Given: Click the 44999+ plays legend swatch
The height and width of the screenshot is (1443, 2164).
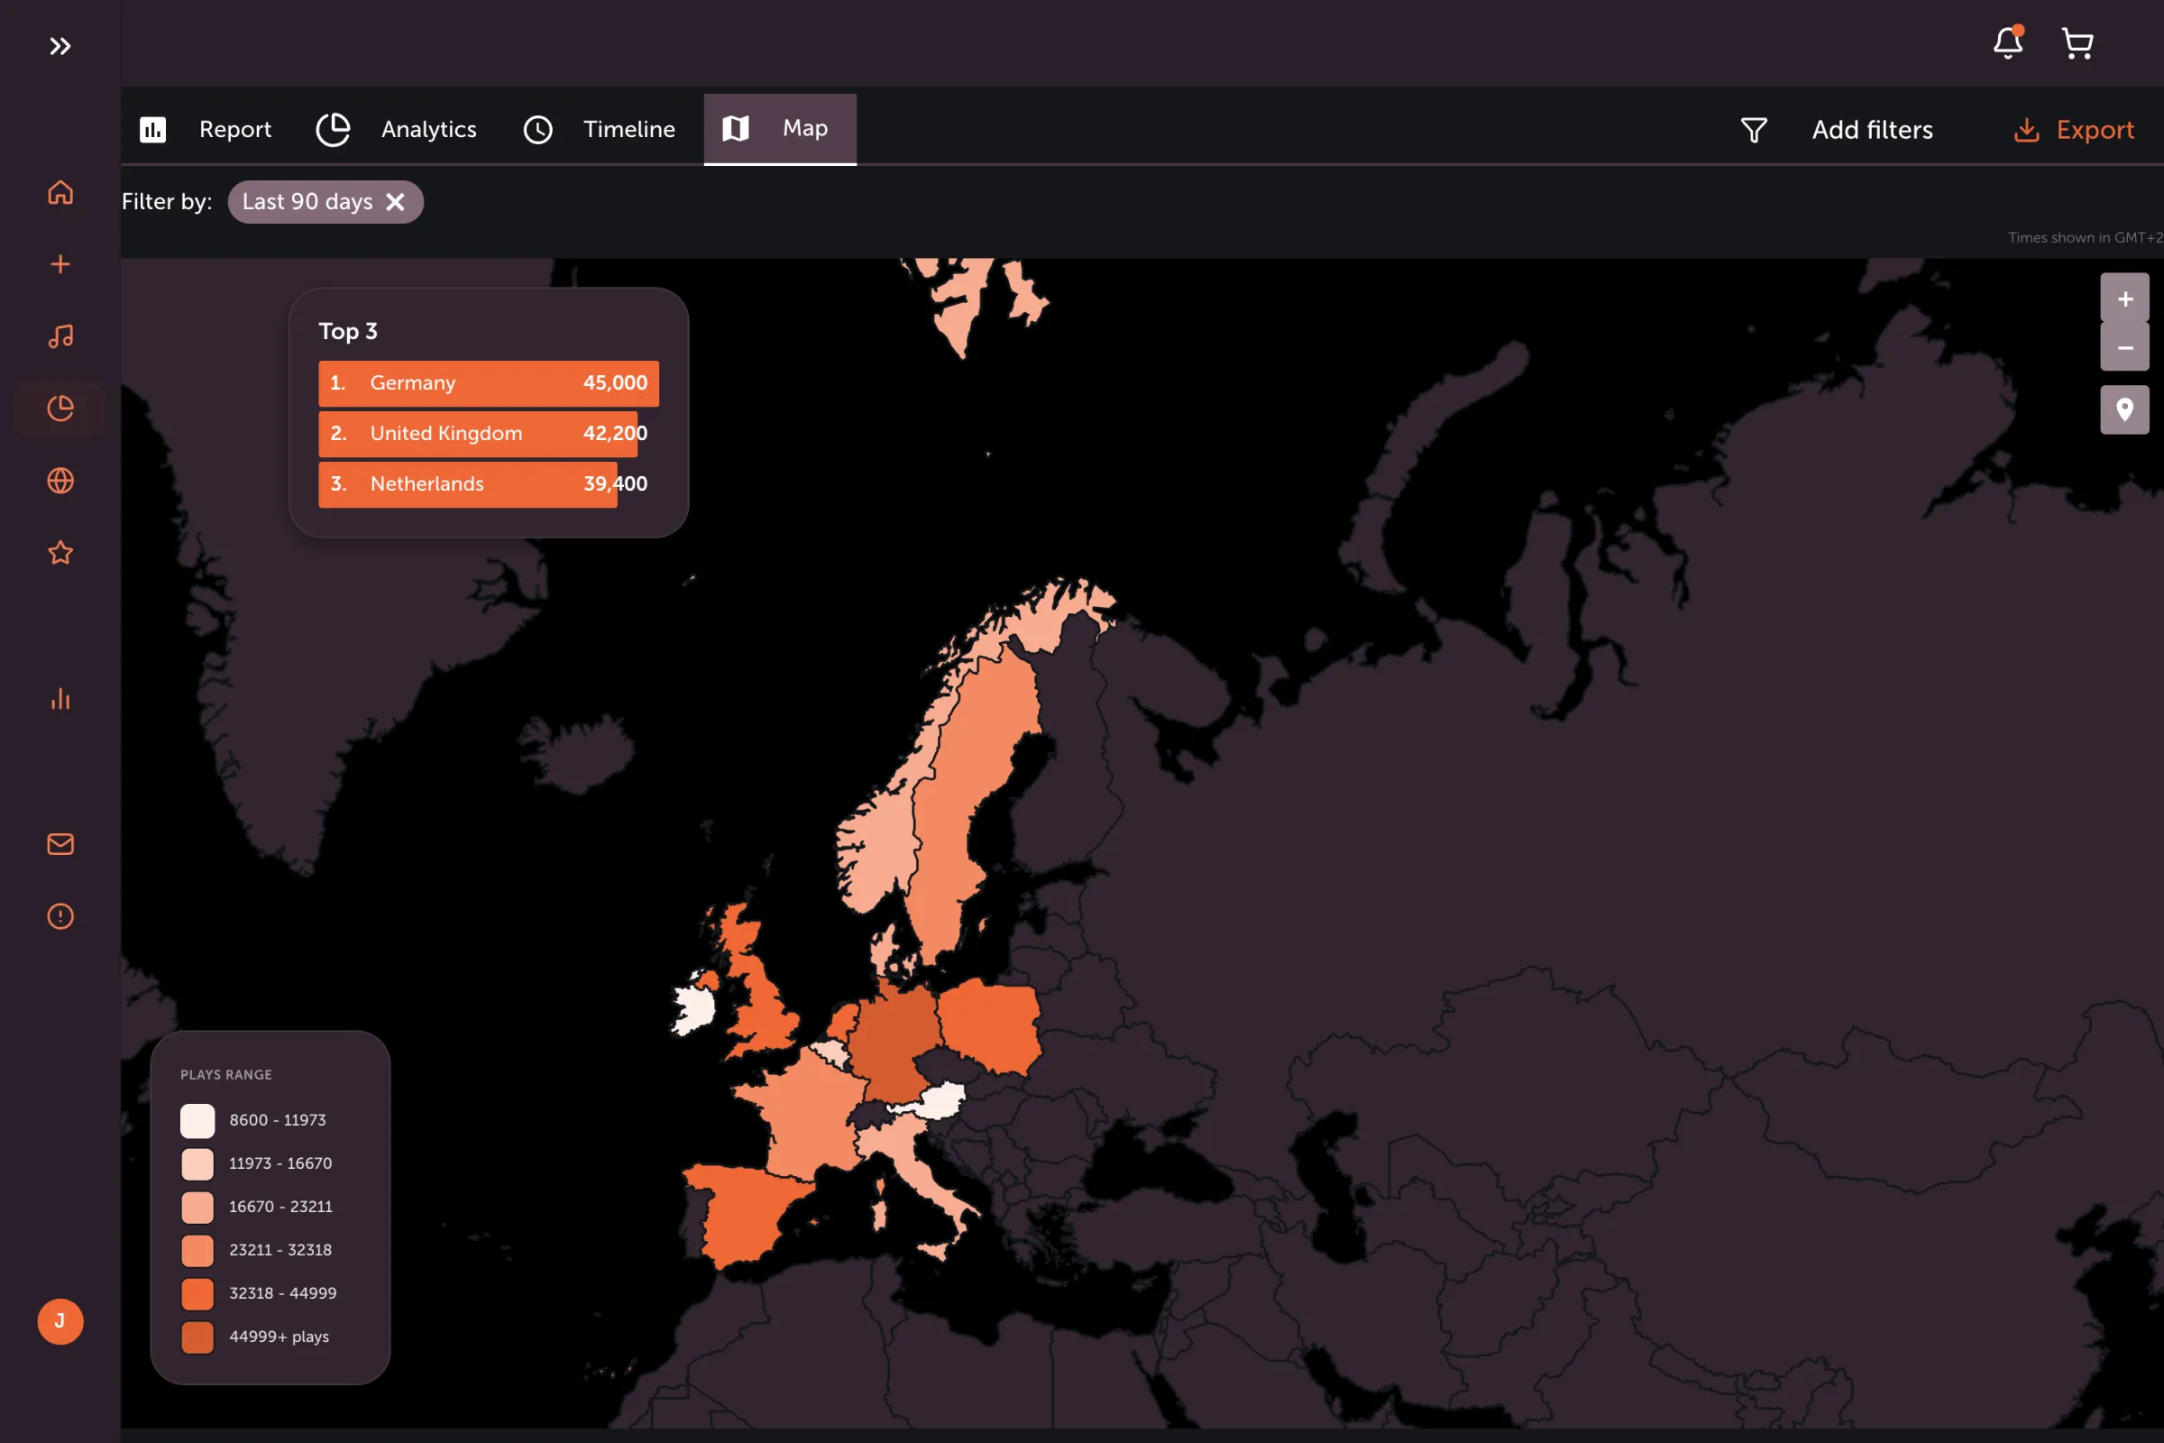Looking at the screenshot, I should point(197,1337).
